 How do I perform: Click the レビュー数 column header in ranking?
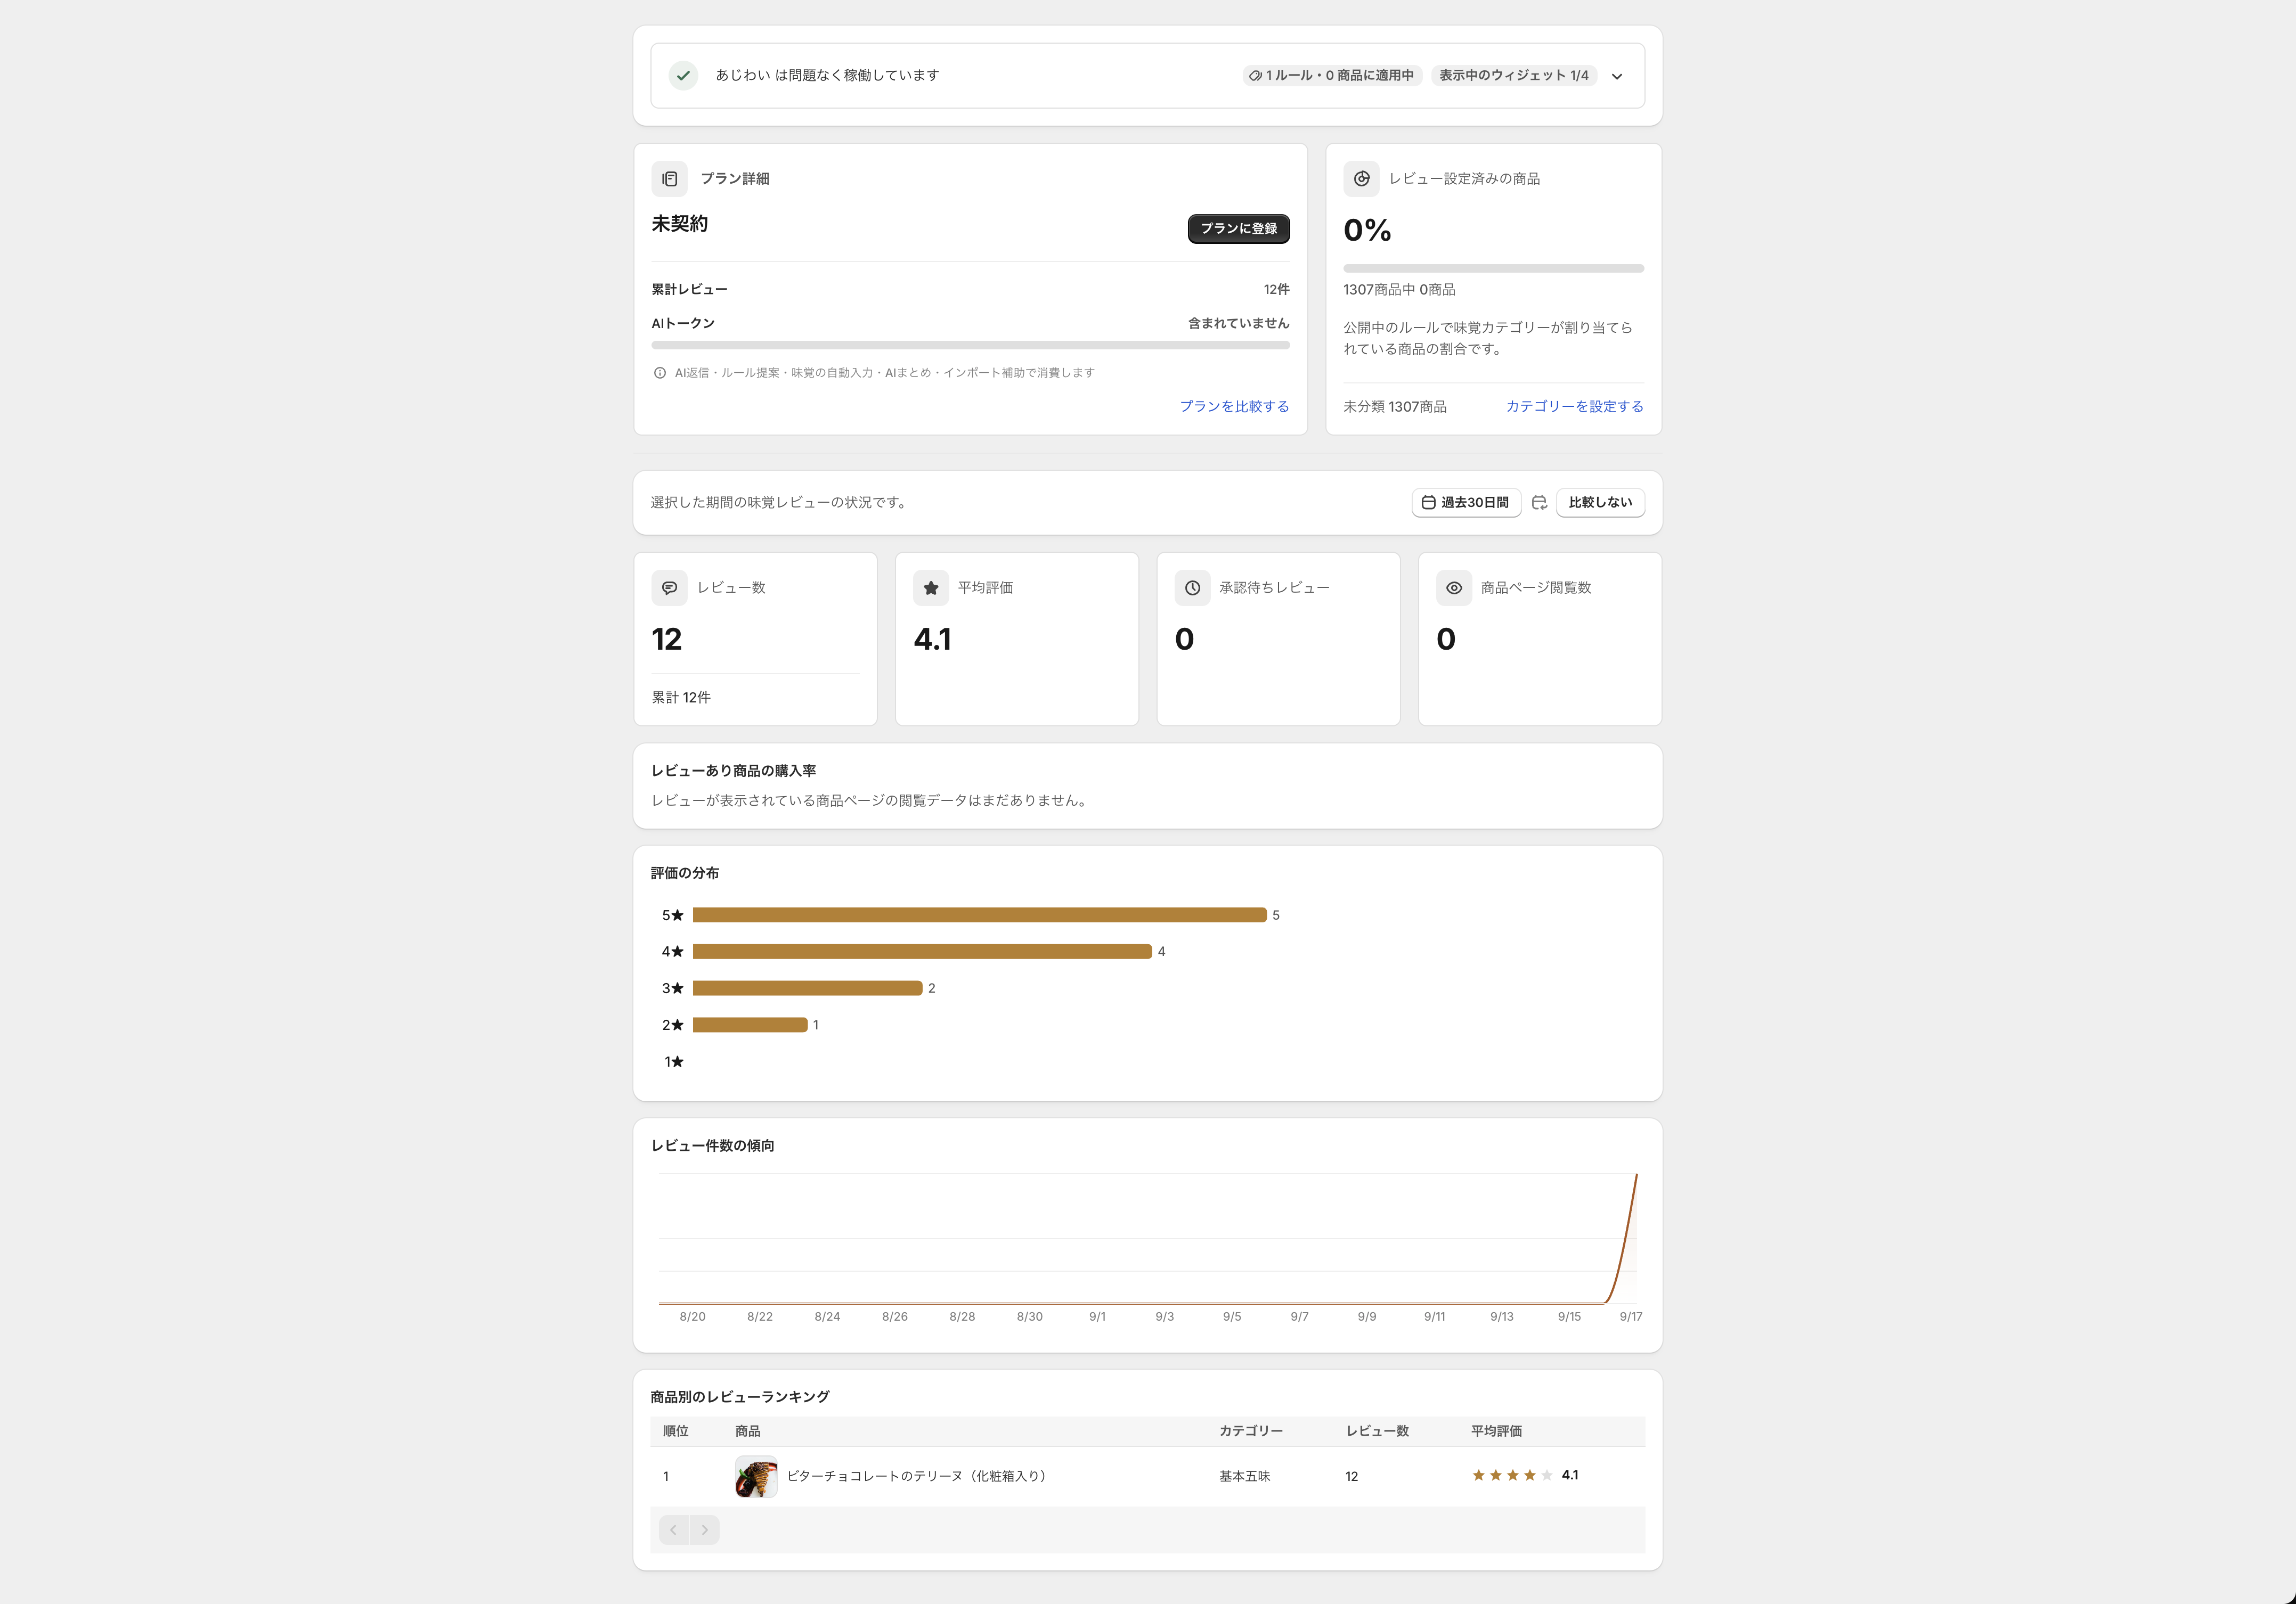1377,1431
